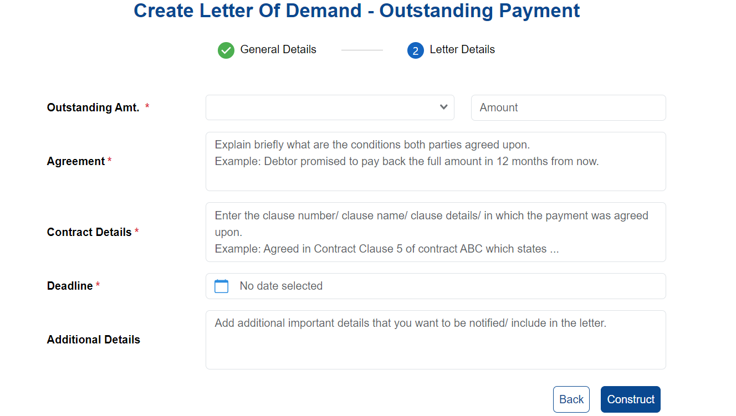This screenshot has width=736, height=416.
Task: Select the Letter Details step label
Action: 462,49
